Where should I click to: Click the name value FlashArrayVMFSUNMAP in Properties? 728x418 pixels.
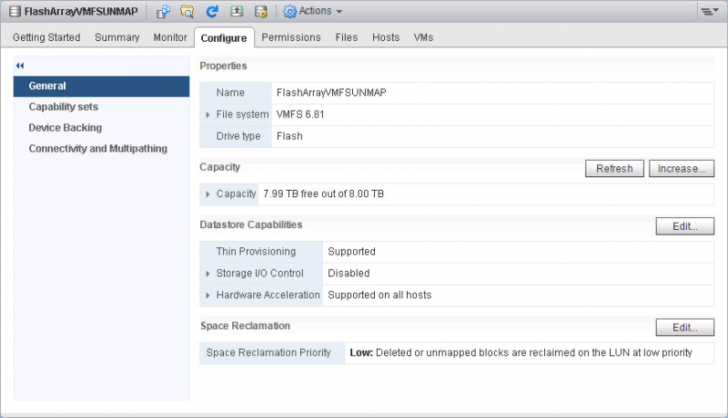pyautogui.click(x=331, y=93)
